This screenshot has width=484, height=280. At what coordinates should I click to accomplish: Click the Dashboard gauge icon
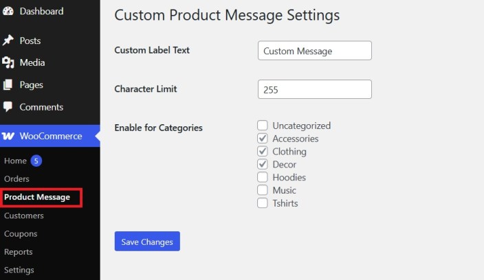tap(8, 11)
